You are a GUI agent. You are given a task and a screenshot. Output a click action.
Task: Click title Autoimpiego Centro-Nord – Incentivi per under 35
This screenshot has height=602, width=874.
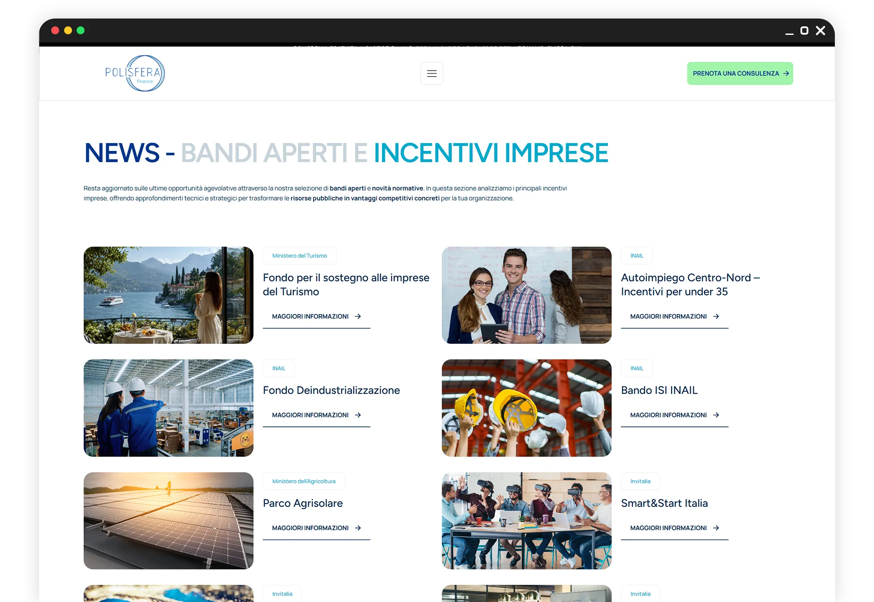coord(690,284)
